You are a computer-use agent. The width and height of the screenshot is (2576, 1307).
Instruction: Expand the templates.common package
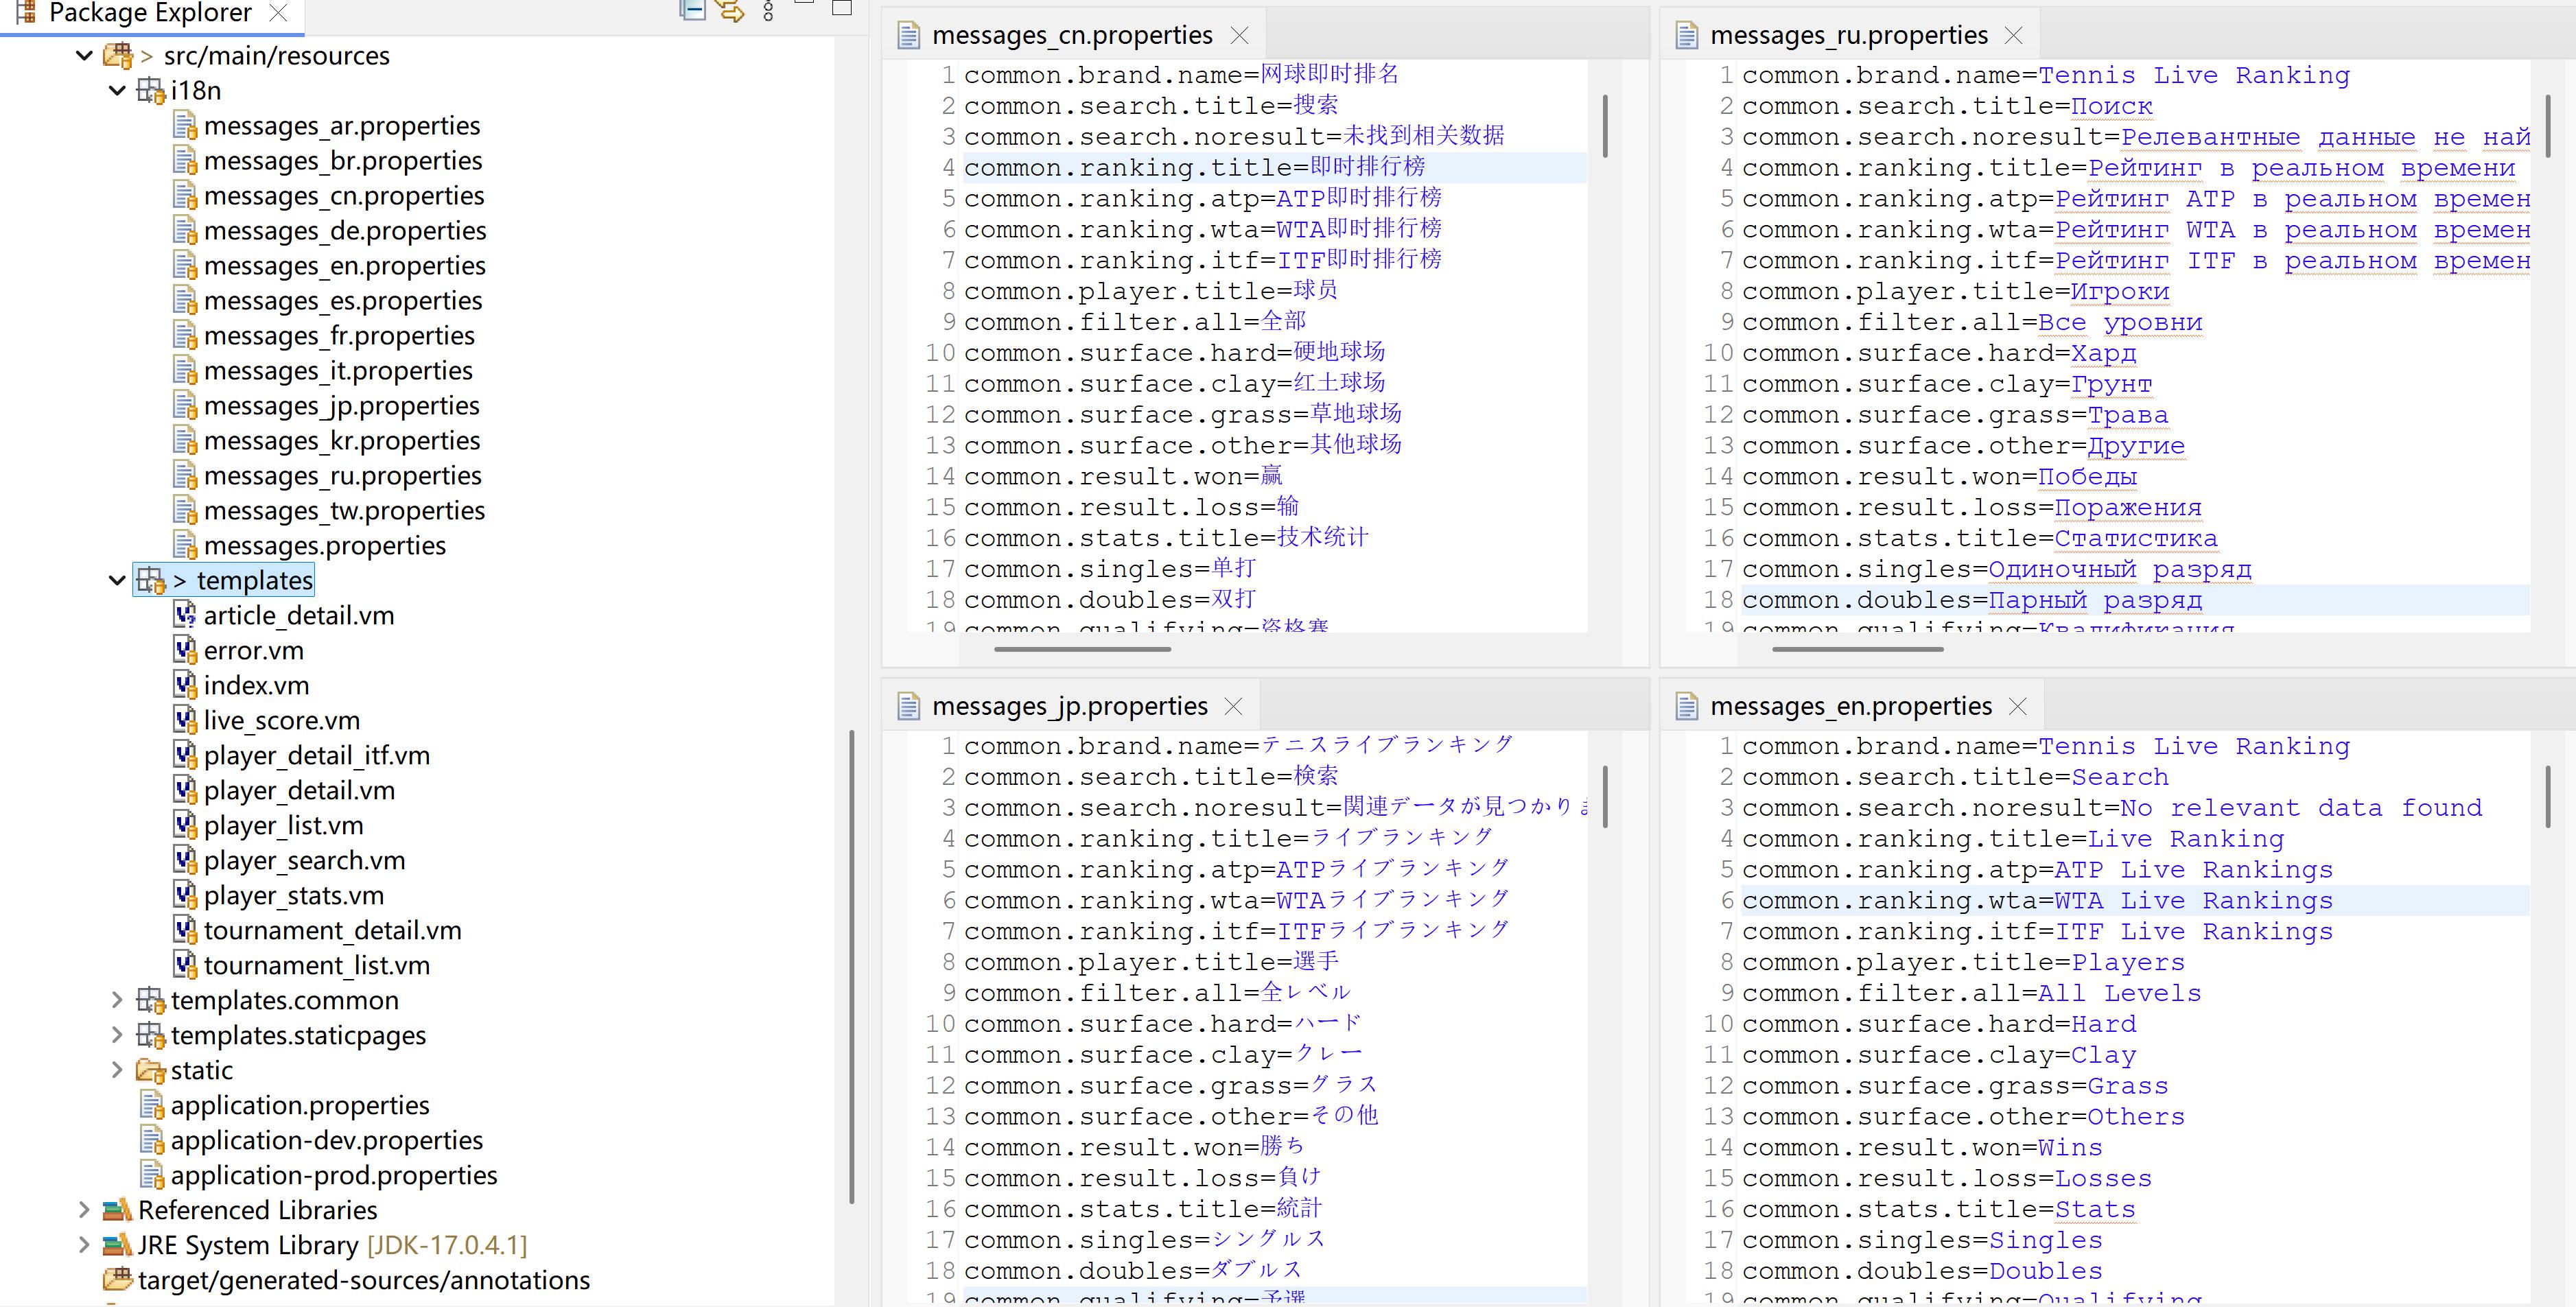(x=117, y=1000)
